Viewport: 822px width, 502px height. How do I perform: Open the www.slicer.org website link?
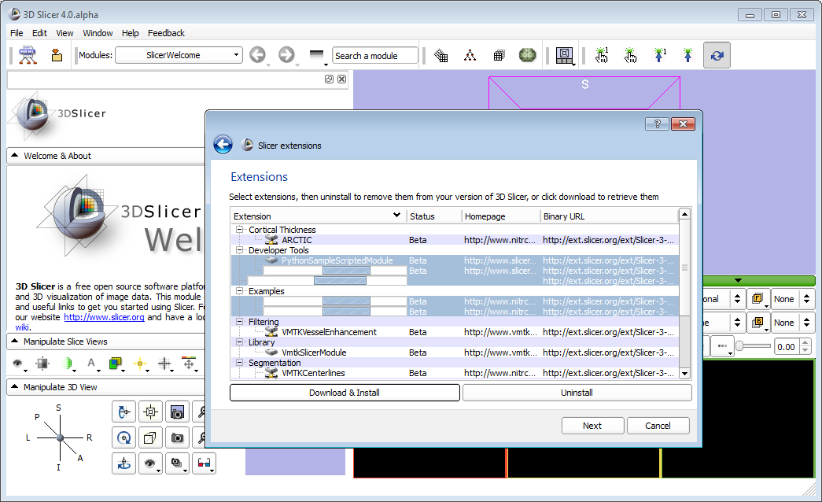pyautogui.click(x=104, y=317)
